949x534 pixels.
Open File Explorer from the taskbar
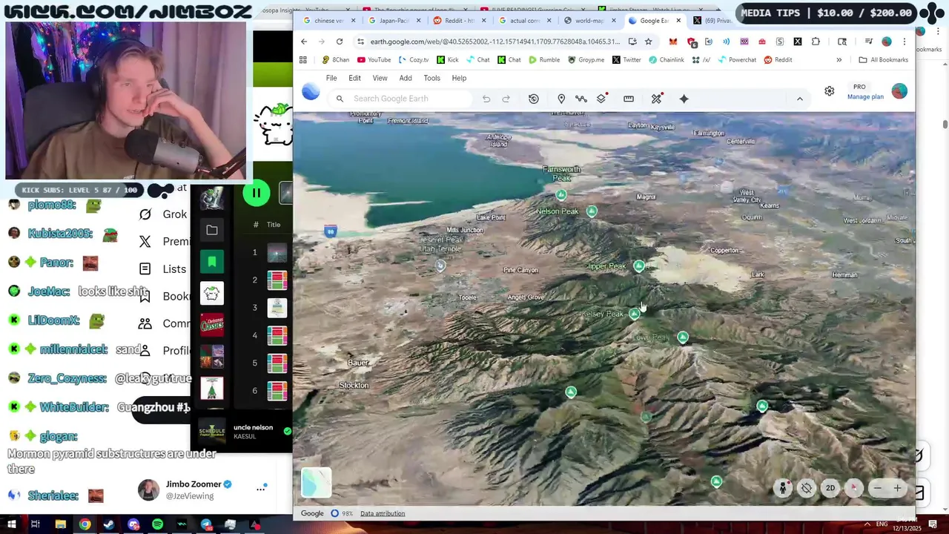pyautogui.click(x=60, y=524)
